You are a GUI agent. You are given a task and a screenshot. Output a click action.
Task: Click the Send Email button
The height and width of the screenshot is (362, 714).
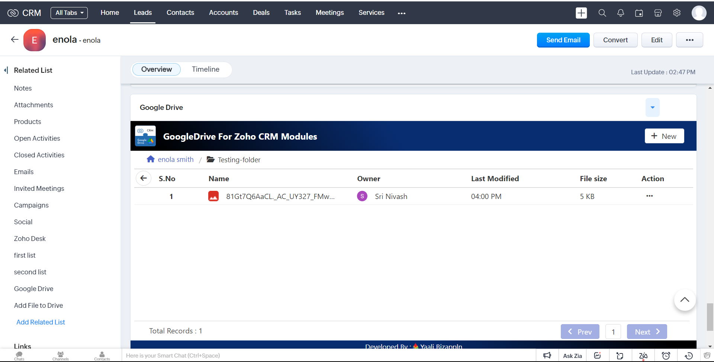click(563, 40)
